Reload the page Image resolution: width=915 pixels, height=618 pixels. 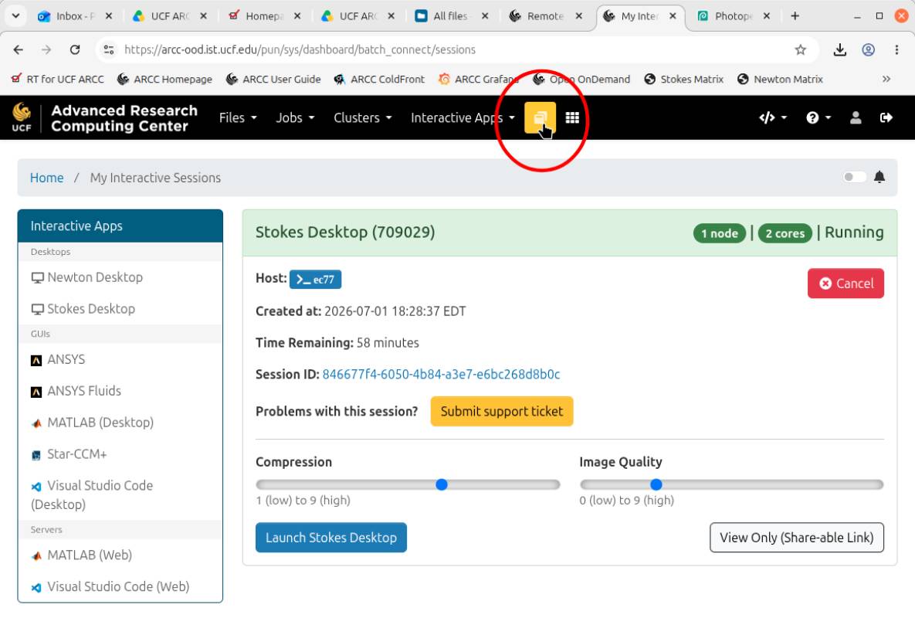click(75, 49)
